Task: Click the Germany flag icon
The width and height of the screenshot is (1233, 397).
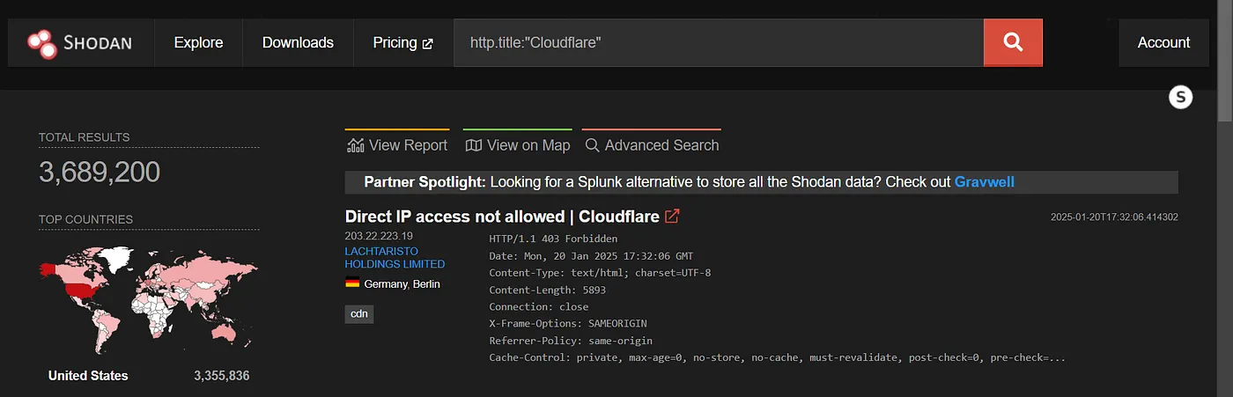Action: (x=352, y=283)
